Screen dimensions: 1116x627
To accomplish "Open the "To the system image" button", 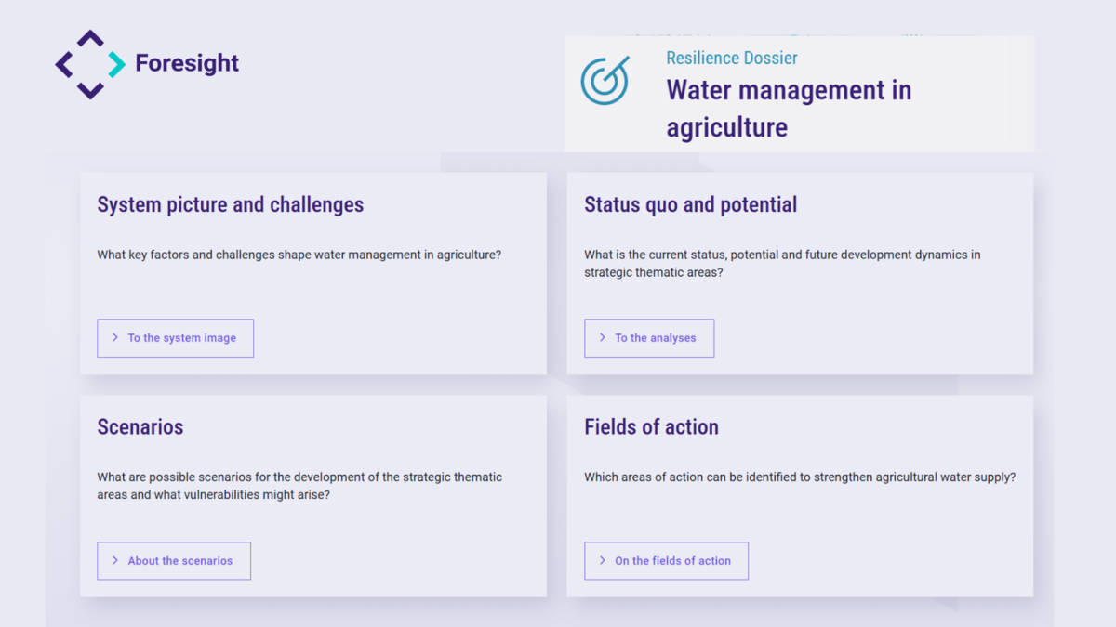I will click(x=176, y=338).
